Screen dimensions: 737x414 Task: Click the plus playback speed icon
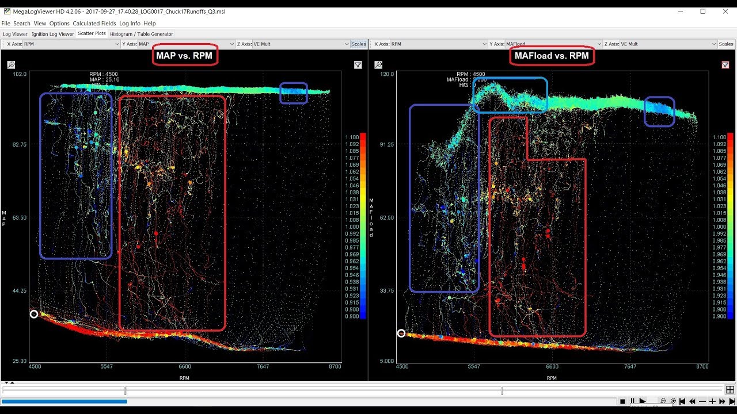712,401
